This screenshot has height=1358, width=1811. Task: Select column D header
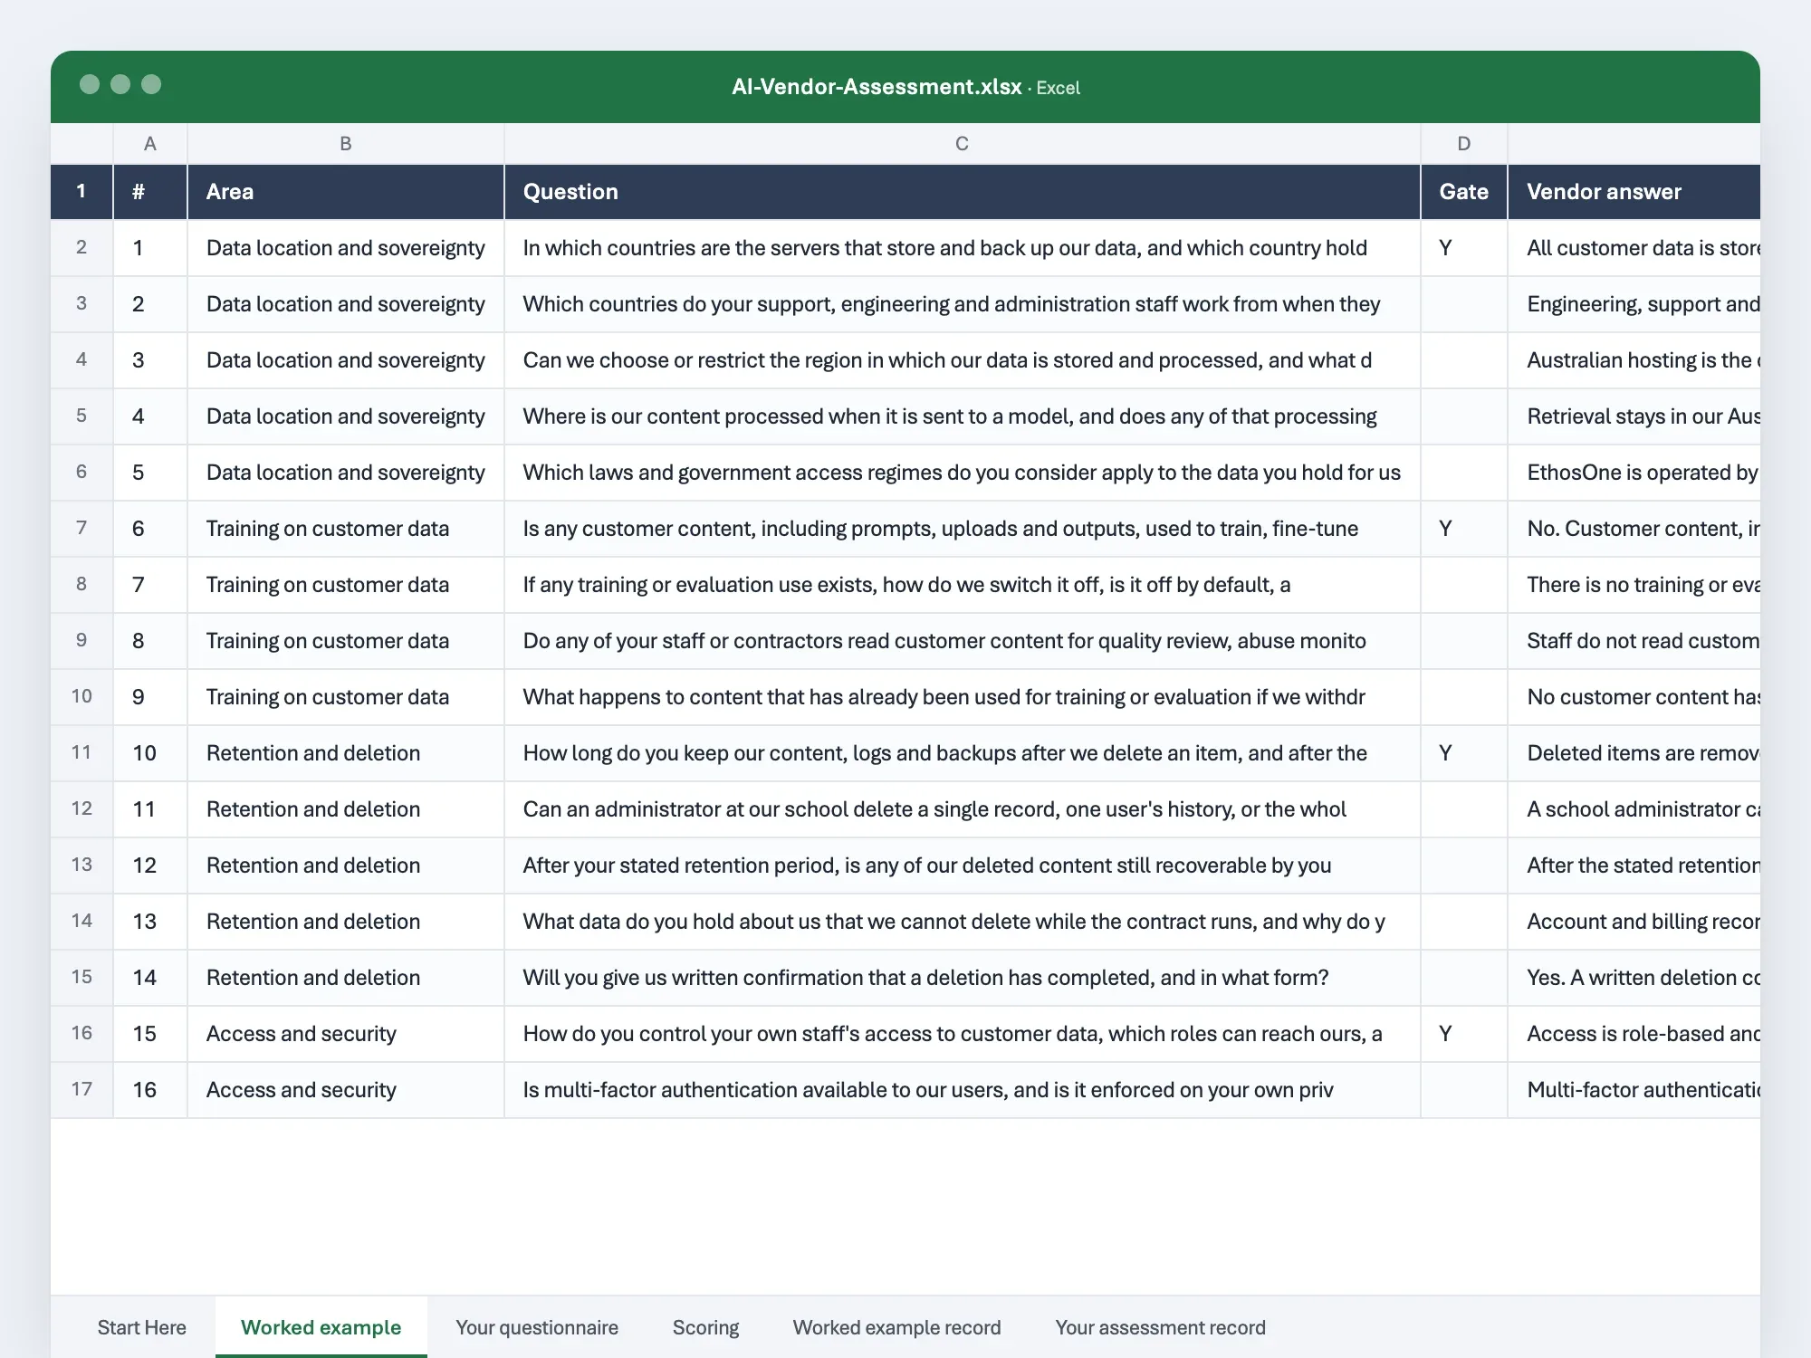click(x=1464, y=143)
